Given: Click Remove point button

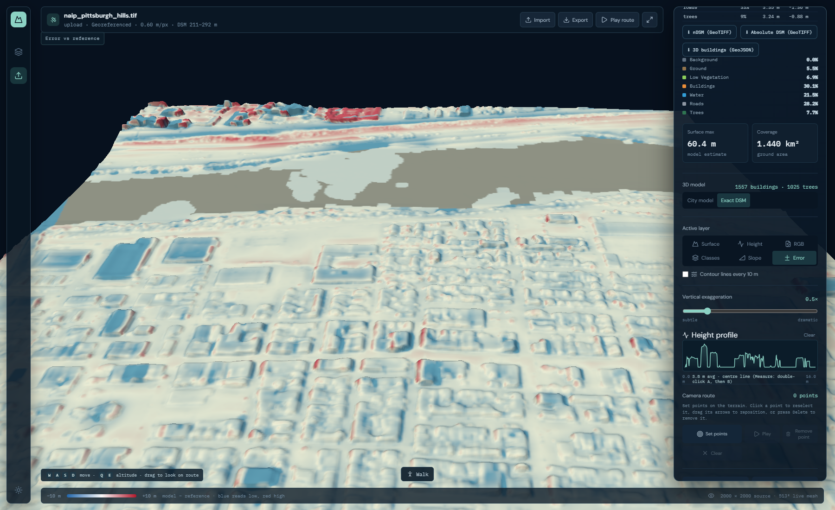Looking at the screenshot, I should [799, 434].
